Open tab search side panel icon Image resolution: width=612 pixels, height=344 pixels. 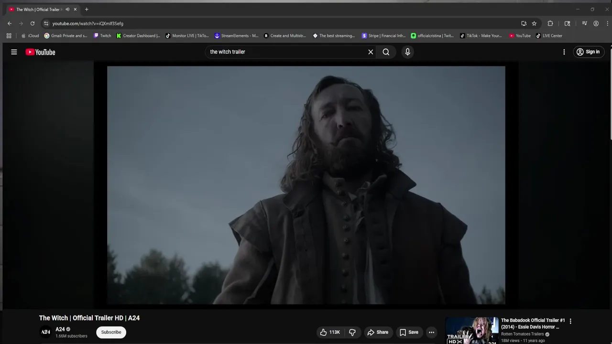568,23
